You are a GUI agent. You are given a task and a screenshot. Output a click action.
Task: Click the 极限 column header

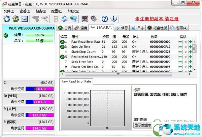point(106,37)
